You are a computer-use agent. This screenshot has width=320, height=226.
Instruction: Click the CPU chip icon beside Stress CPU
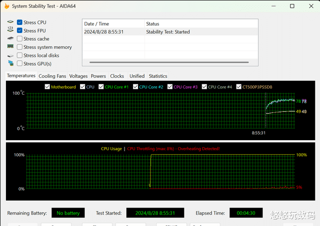[x=10, y=22]
